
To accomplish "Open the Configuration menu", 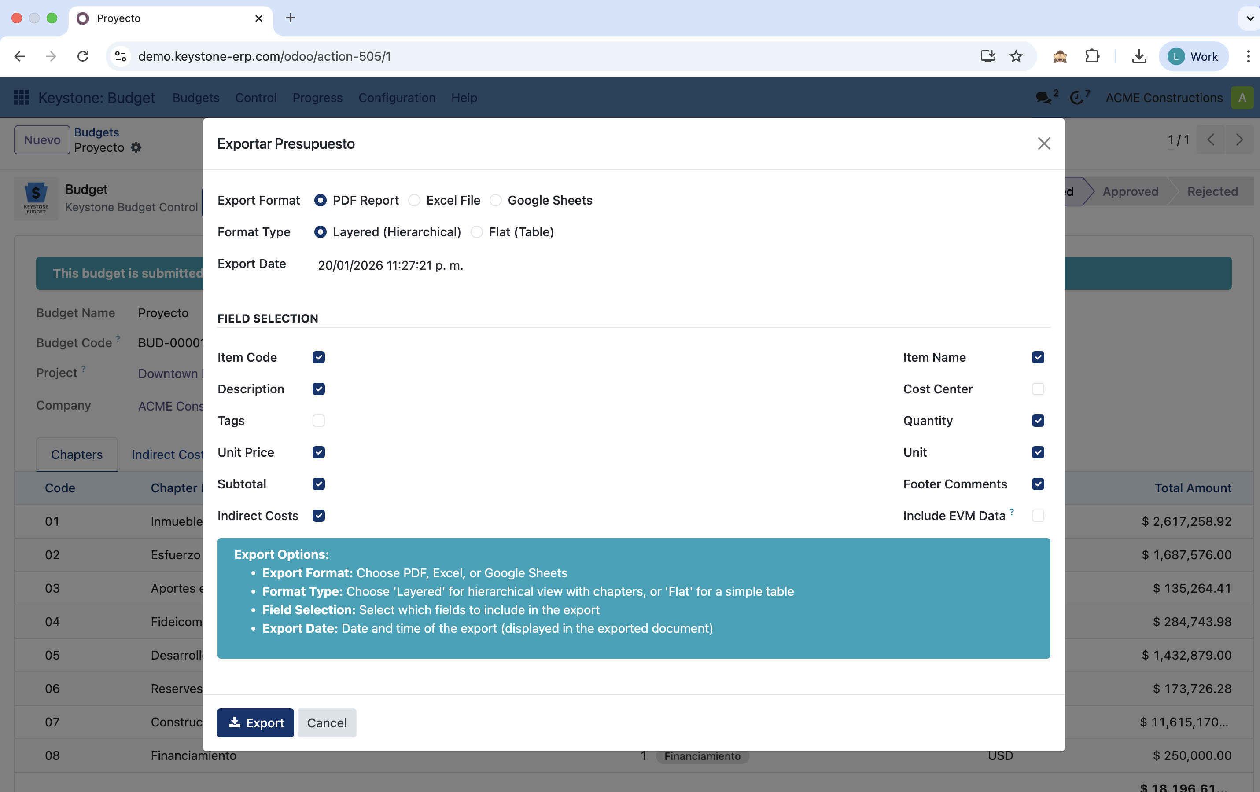I will [397, 98].
